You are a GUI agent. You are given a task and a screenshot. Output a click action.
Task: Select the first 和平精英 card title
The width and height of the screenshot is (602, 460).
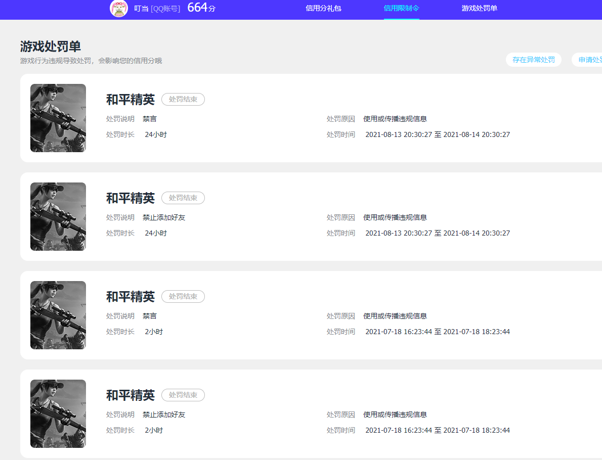tap(130, 100)
